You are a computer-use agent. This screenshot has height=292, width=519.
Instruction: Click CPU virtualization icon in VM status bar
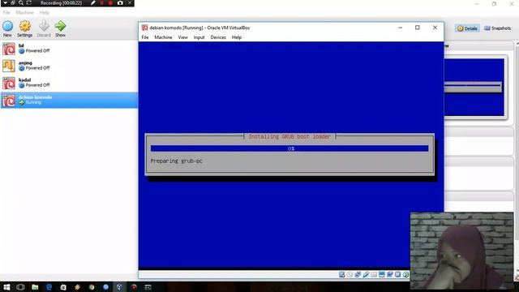point(397,274)
